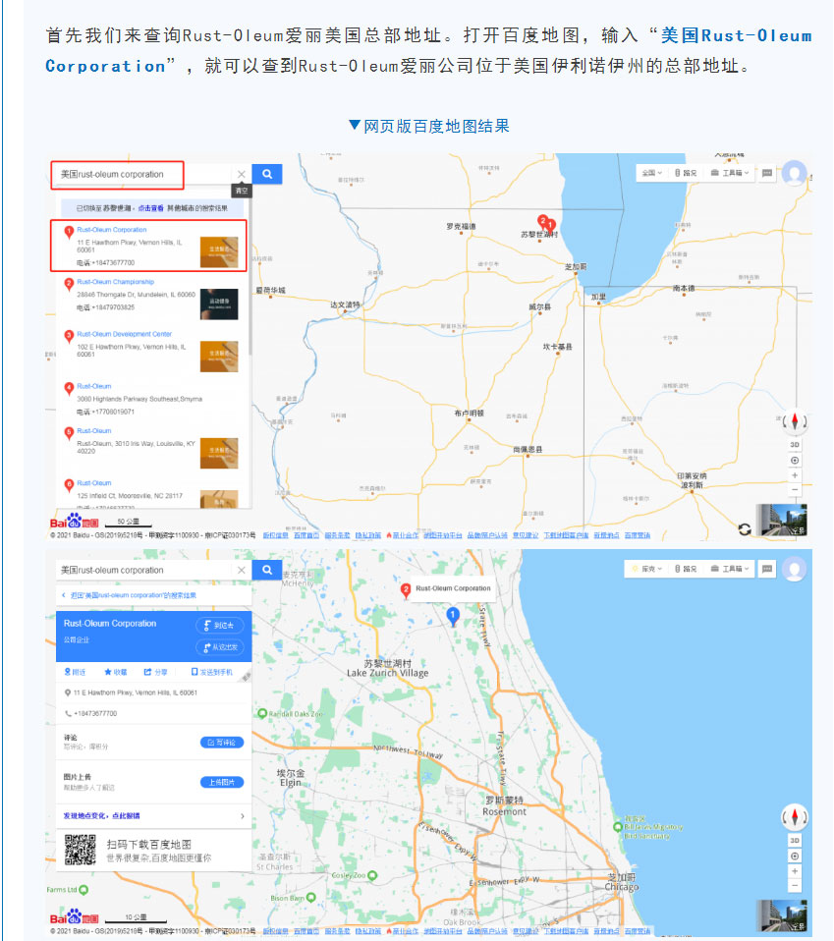Select the 分享 share tab
The image size is (834, 941).
155,672
